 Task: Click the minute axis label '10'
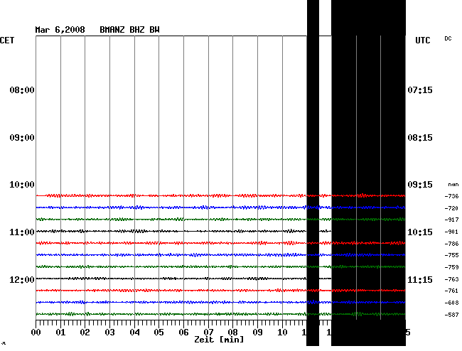click(282, 333)
